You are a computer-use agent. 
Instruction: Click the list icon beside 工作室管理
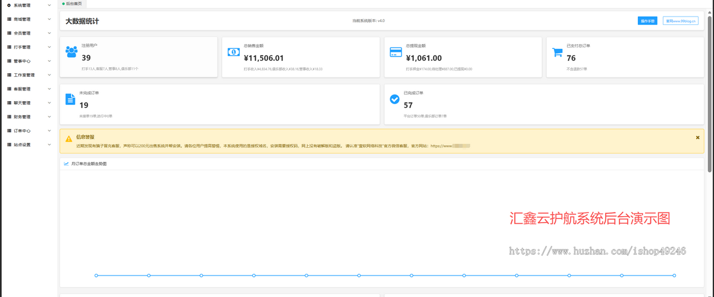click(x=9, y=75)
